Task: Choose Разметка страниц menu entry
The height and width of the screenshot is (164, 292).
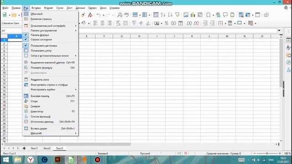Action: tap(50, 19)
